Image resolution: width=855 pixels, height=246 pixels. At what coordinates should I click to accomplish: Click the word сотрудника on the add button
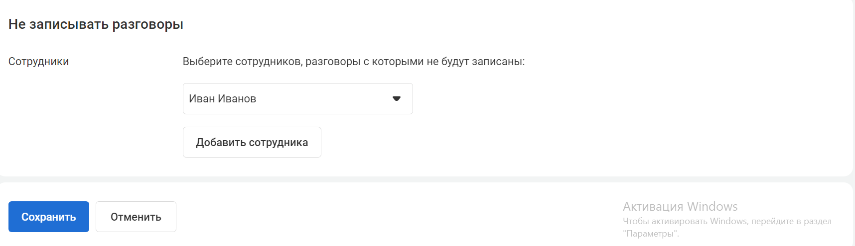tap(279, 143)
